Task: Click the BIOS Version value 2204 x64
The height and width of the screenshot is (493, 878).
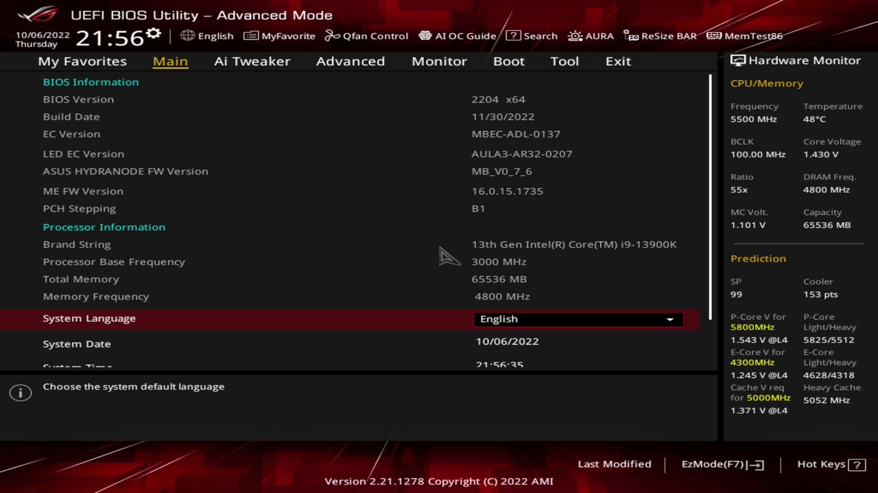Action: (499, 99)
